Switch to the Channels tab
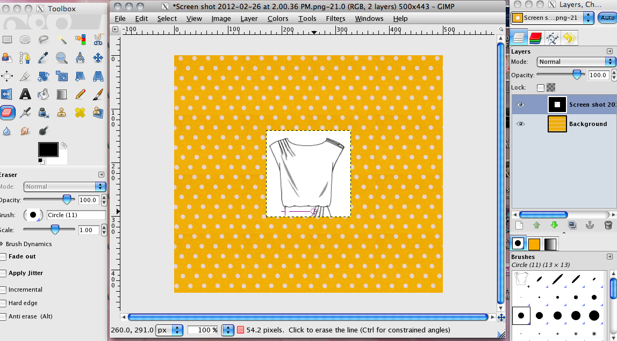The height and width of the screenshot is (341, 617). coord(535,38)
